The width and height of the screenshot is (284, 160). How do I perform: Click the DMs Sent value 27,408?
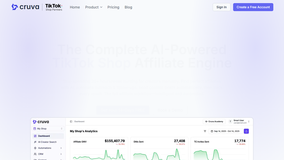(x=179, y=141)
